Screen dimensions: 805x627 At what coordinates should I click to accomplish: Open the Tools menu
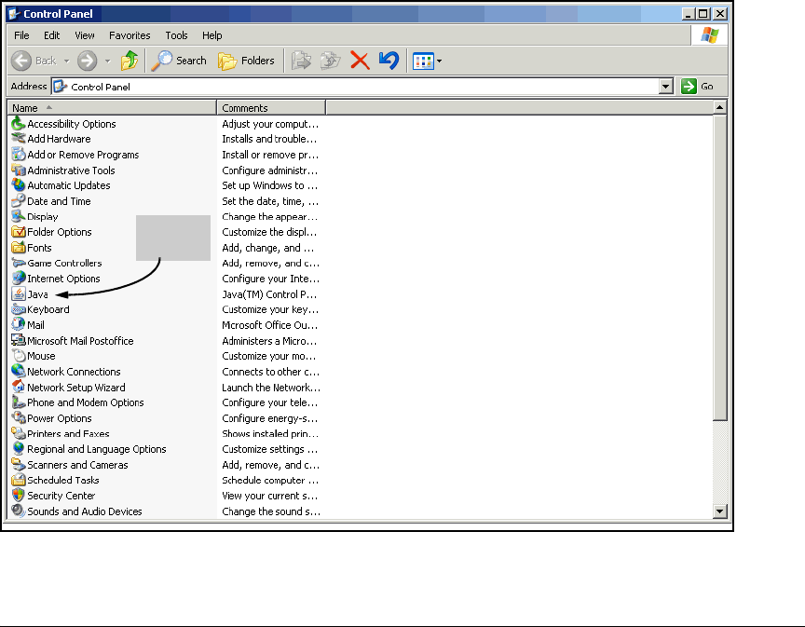click(x=176, y=35)
